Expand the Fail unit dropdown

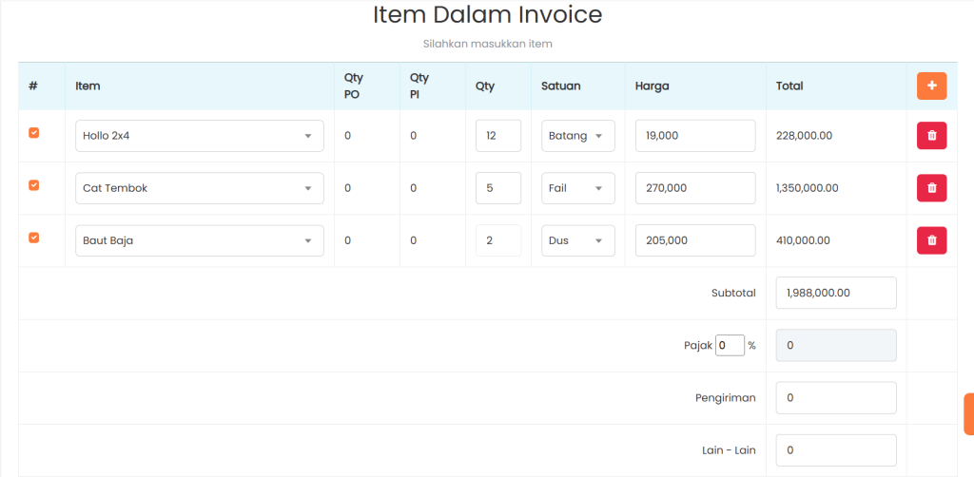pos(577,188)
